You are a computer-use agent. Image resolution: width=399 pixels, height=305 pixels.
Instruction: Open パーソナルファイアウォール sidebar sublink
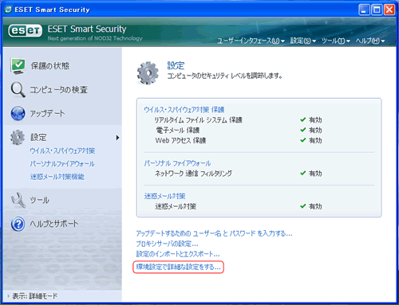pos(62,164)
